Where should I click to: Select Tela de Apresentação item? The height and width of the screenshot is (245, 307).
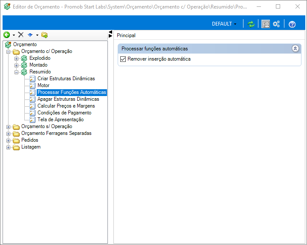click(x=61, y=120)
